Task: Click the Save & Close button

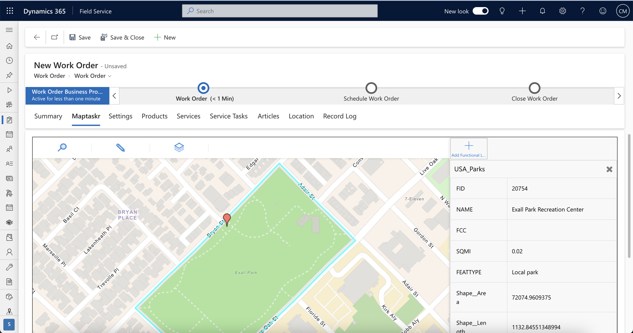Action: click(x=123, y=37)
